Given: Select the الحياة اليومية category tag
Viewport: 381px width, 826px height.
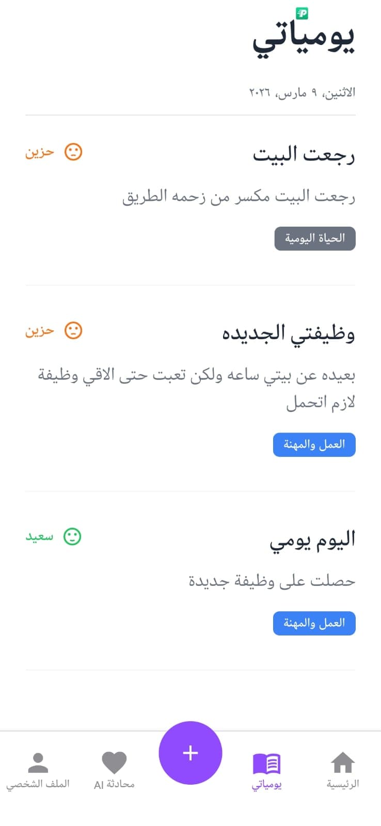Looking at the screenshot, I should tap(315, 238).
